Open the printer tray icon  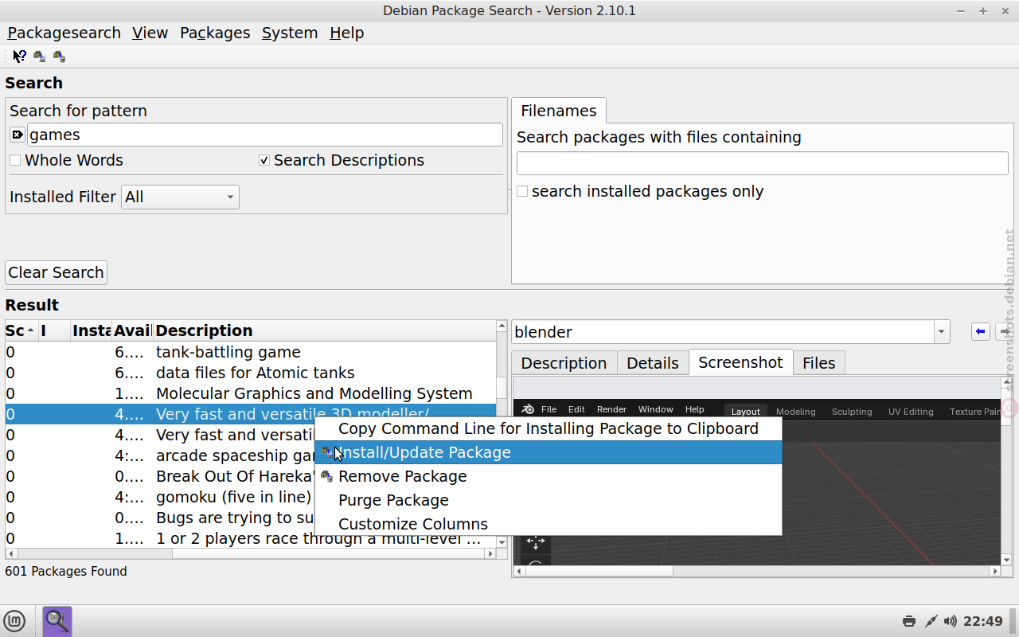click(909, 621)
